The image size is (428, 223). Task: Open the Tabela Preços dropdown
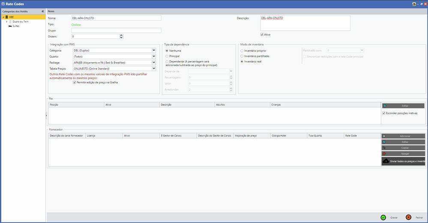pyautogui.click(x=154, y=68)
